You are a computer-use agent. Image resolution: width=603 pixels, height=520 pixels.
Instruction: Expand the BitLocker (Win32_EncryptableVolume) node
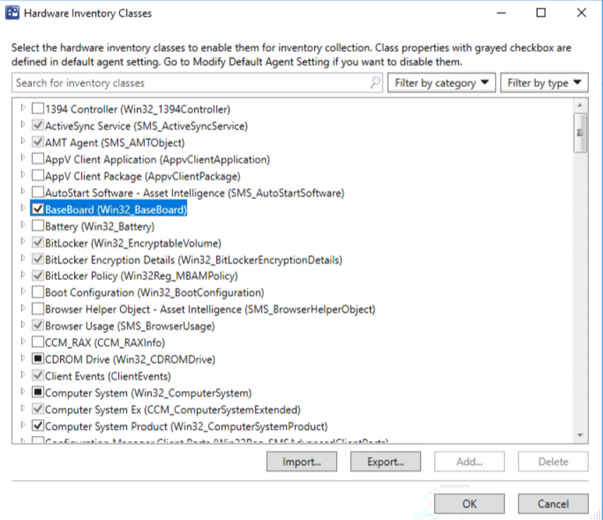tap(21, 243)
